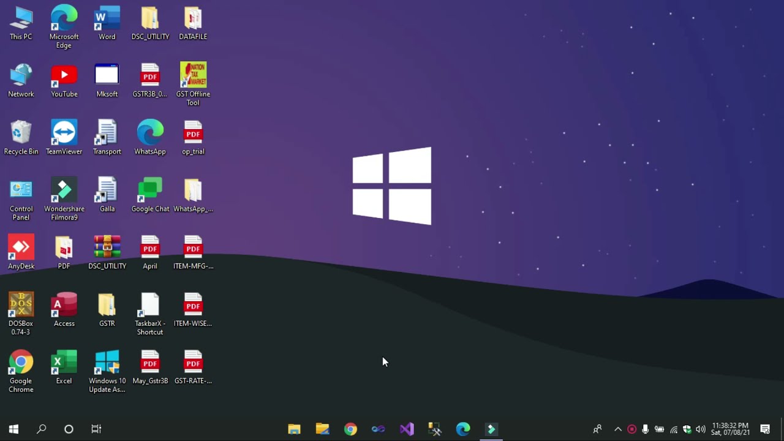The width and height of the screenshot is (784, 441).
Task: Open People icon in taskbar
Action: tap(597, 429)
